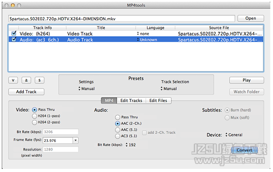Screen dimensions: 273x172
Task: Open the Device General dropdown
Action: pyautogui.click(x=234, y=135)
